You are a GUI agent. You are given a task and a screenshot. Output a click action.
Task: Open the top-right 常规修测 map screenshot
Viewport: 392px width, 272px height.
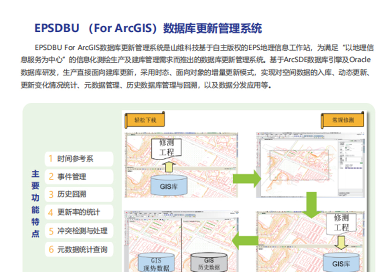(x=310, y=165)
